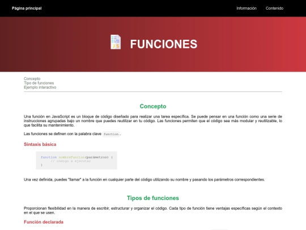Click paragraph starting 'Una función en JavaScript'

coord(153,121)
